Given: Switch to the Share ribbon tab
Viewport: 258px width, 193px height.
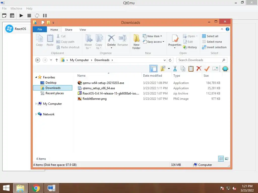Looking at the screenshot, I should click(x=69, y=30).
